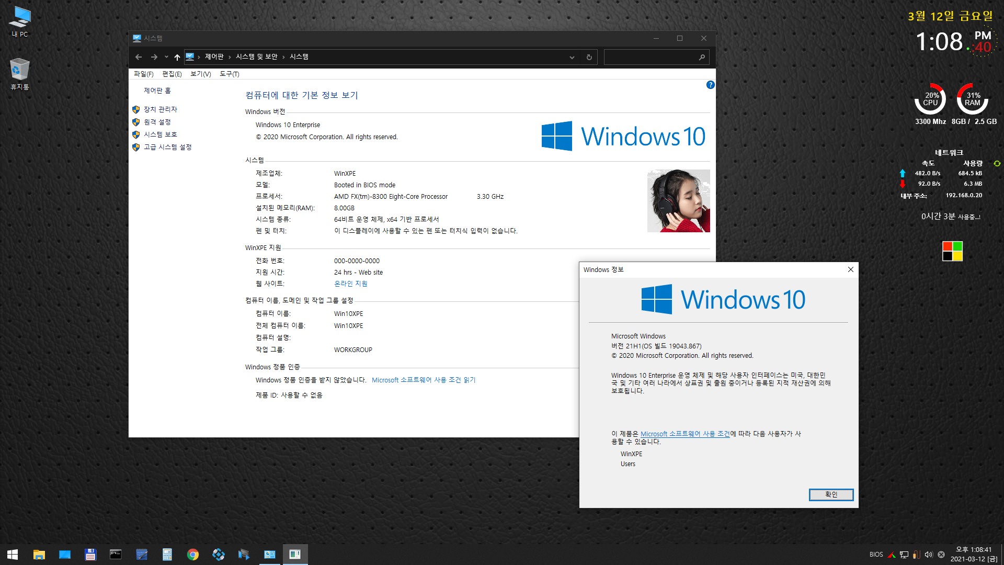Expand the recent locations dropdown arrow

tap(166, 57)
